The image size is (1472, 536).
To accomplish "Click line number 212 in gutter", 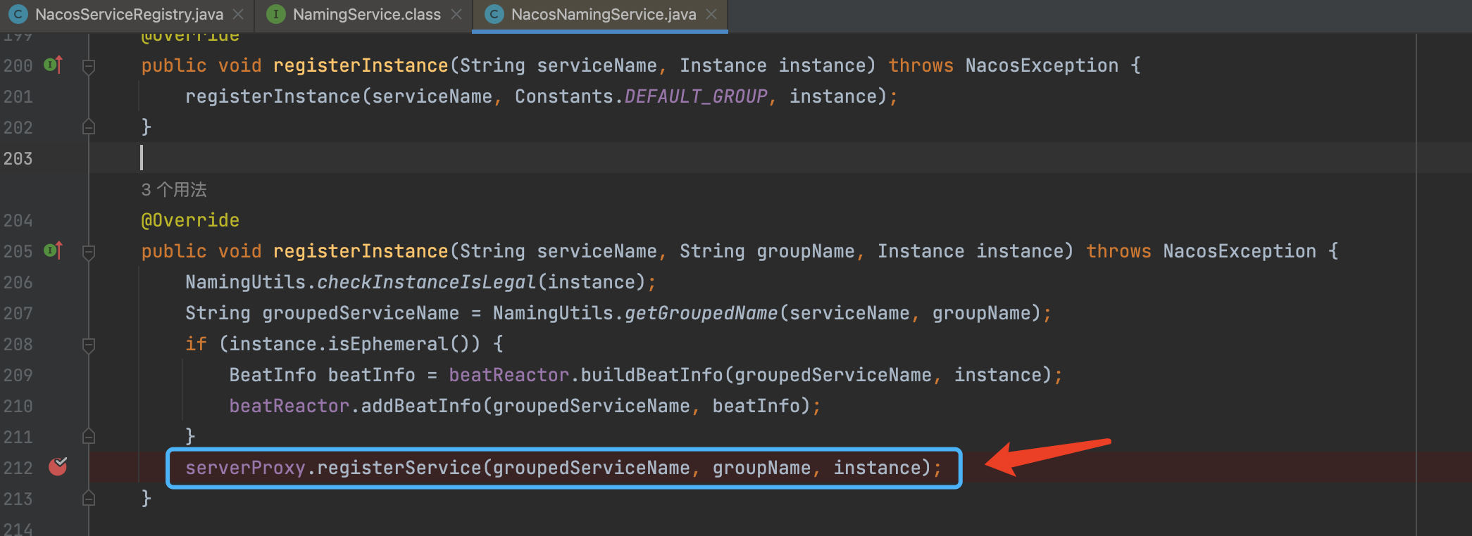I will coord(18,468).
